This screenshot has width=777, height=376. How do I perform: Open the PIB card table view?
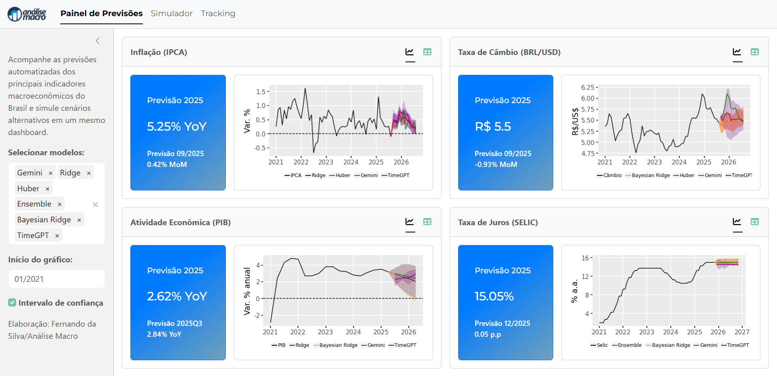[x=427, y=222]
